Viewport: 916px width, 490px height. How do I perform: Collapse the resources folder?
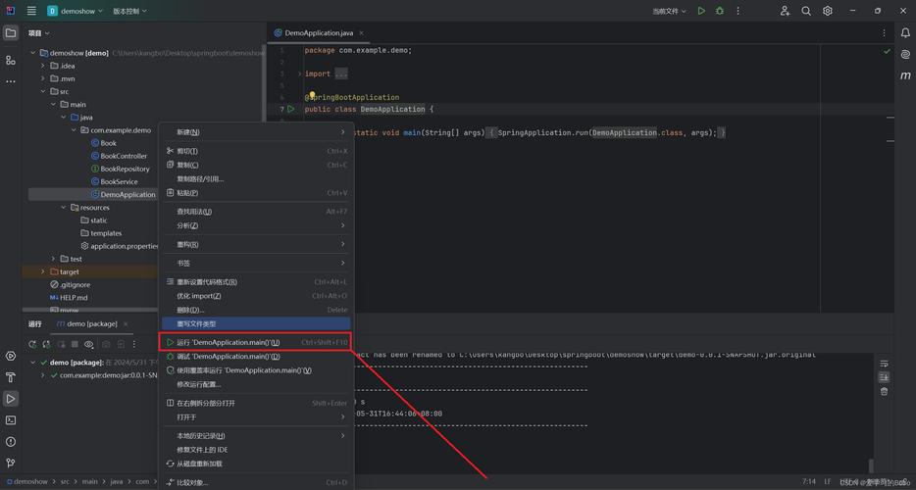pyautogui.click(x=64, y=208)
